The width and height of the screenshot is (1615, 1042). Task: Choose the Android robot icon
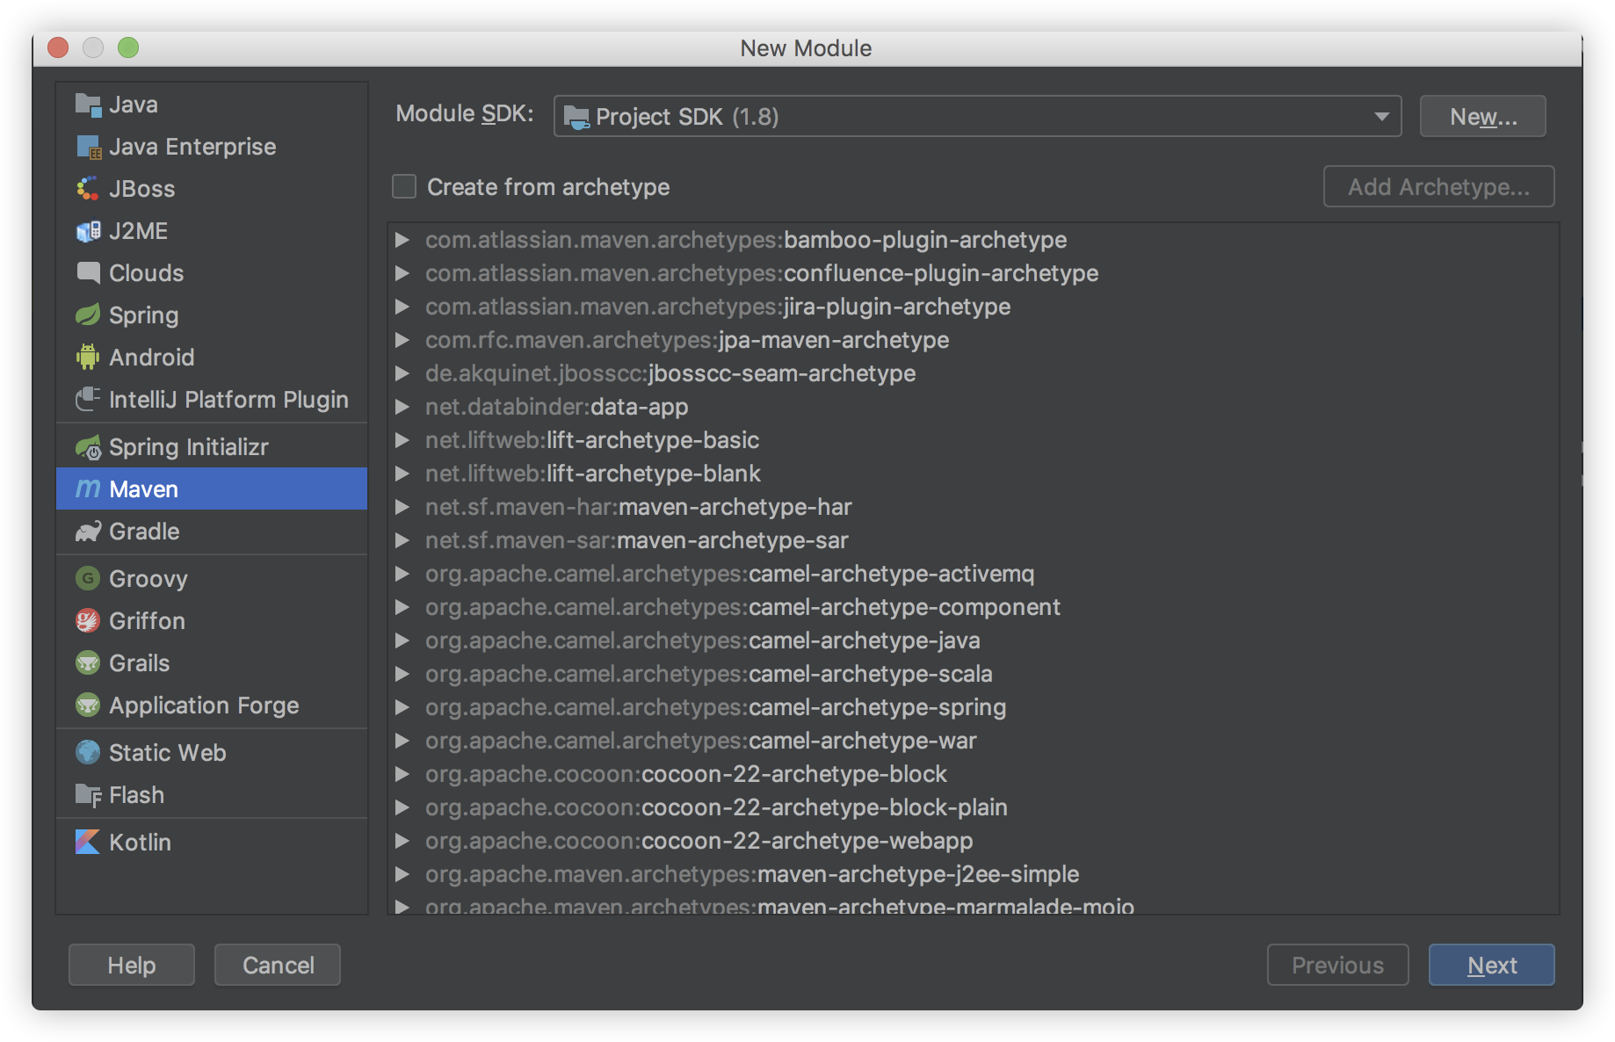point(88,358)
